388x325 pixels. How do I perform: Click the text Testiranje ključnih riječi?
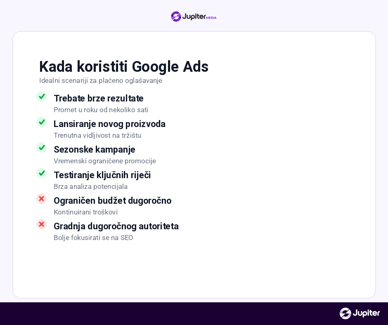point(102,175)
